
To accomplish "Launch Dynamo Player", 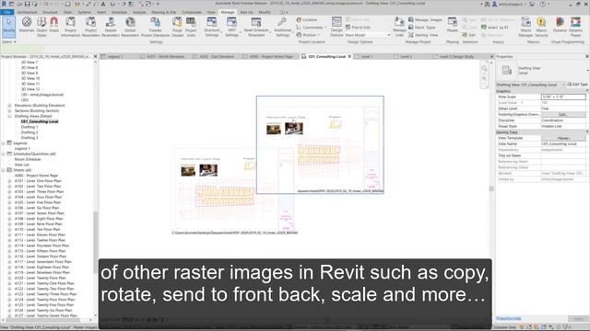I will tap(575, 27).
